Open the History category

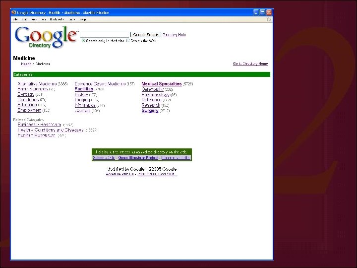pos(81,94)
